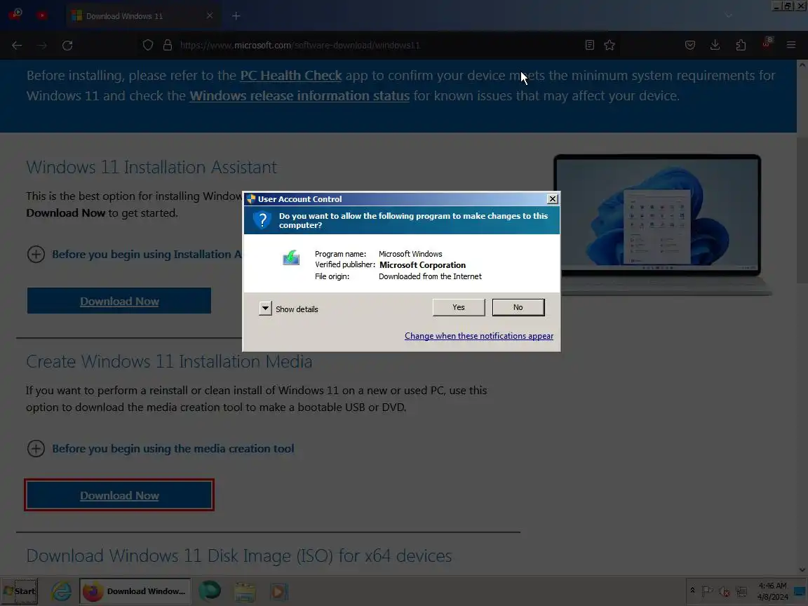Image resolution: width=808 pixels, height=606 pixels.
Task: Open Firefox Downloads panel icon
Action: coord(715,46)
